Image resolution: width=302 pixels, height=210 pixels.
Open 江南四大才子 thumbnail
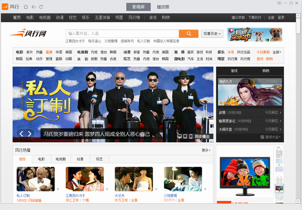tap(85, 179)
